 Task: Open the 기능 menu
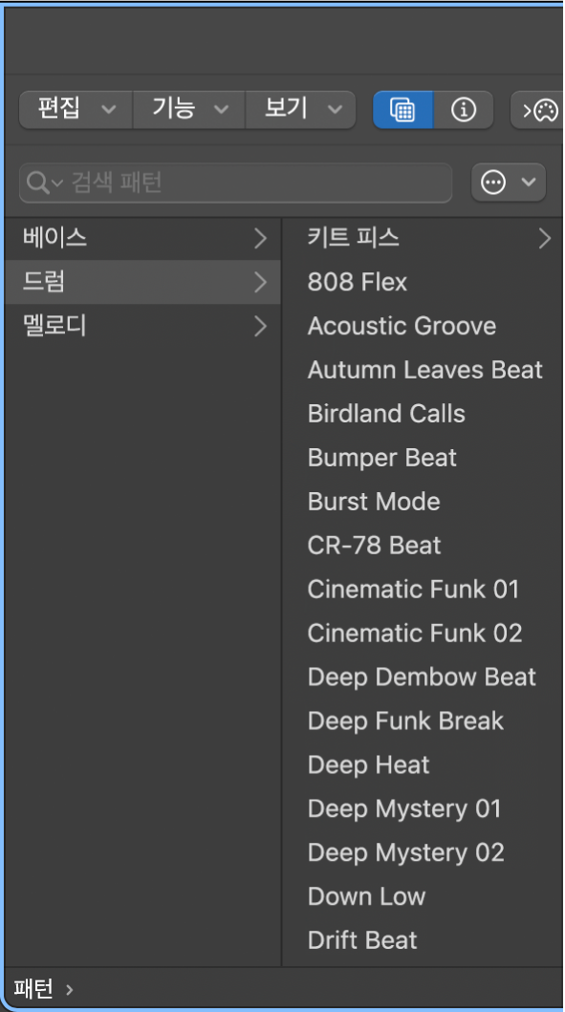pos(189,110)
